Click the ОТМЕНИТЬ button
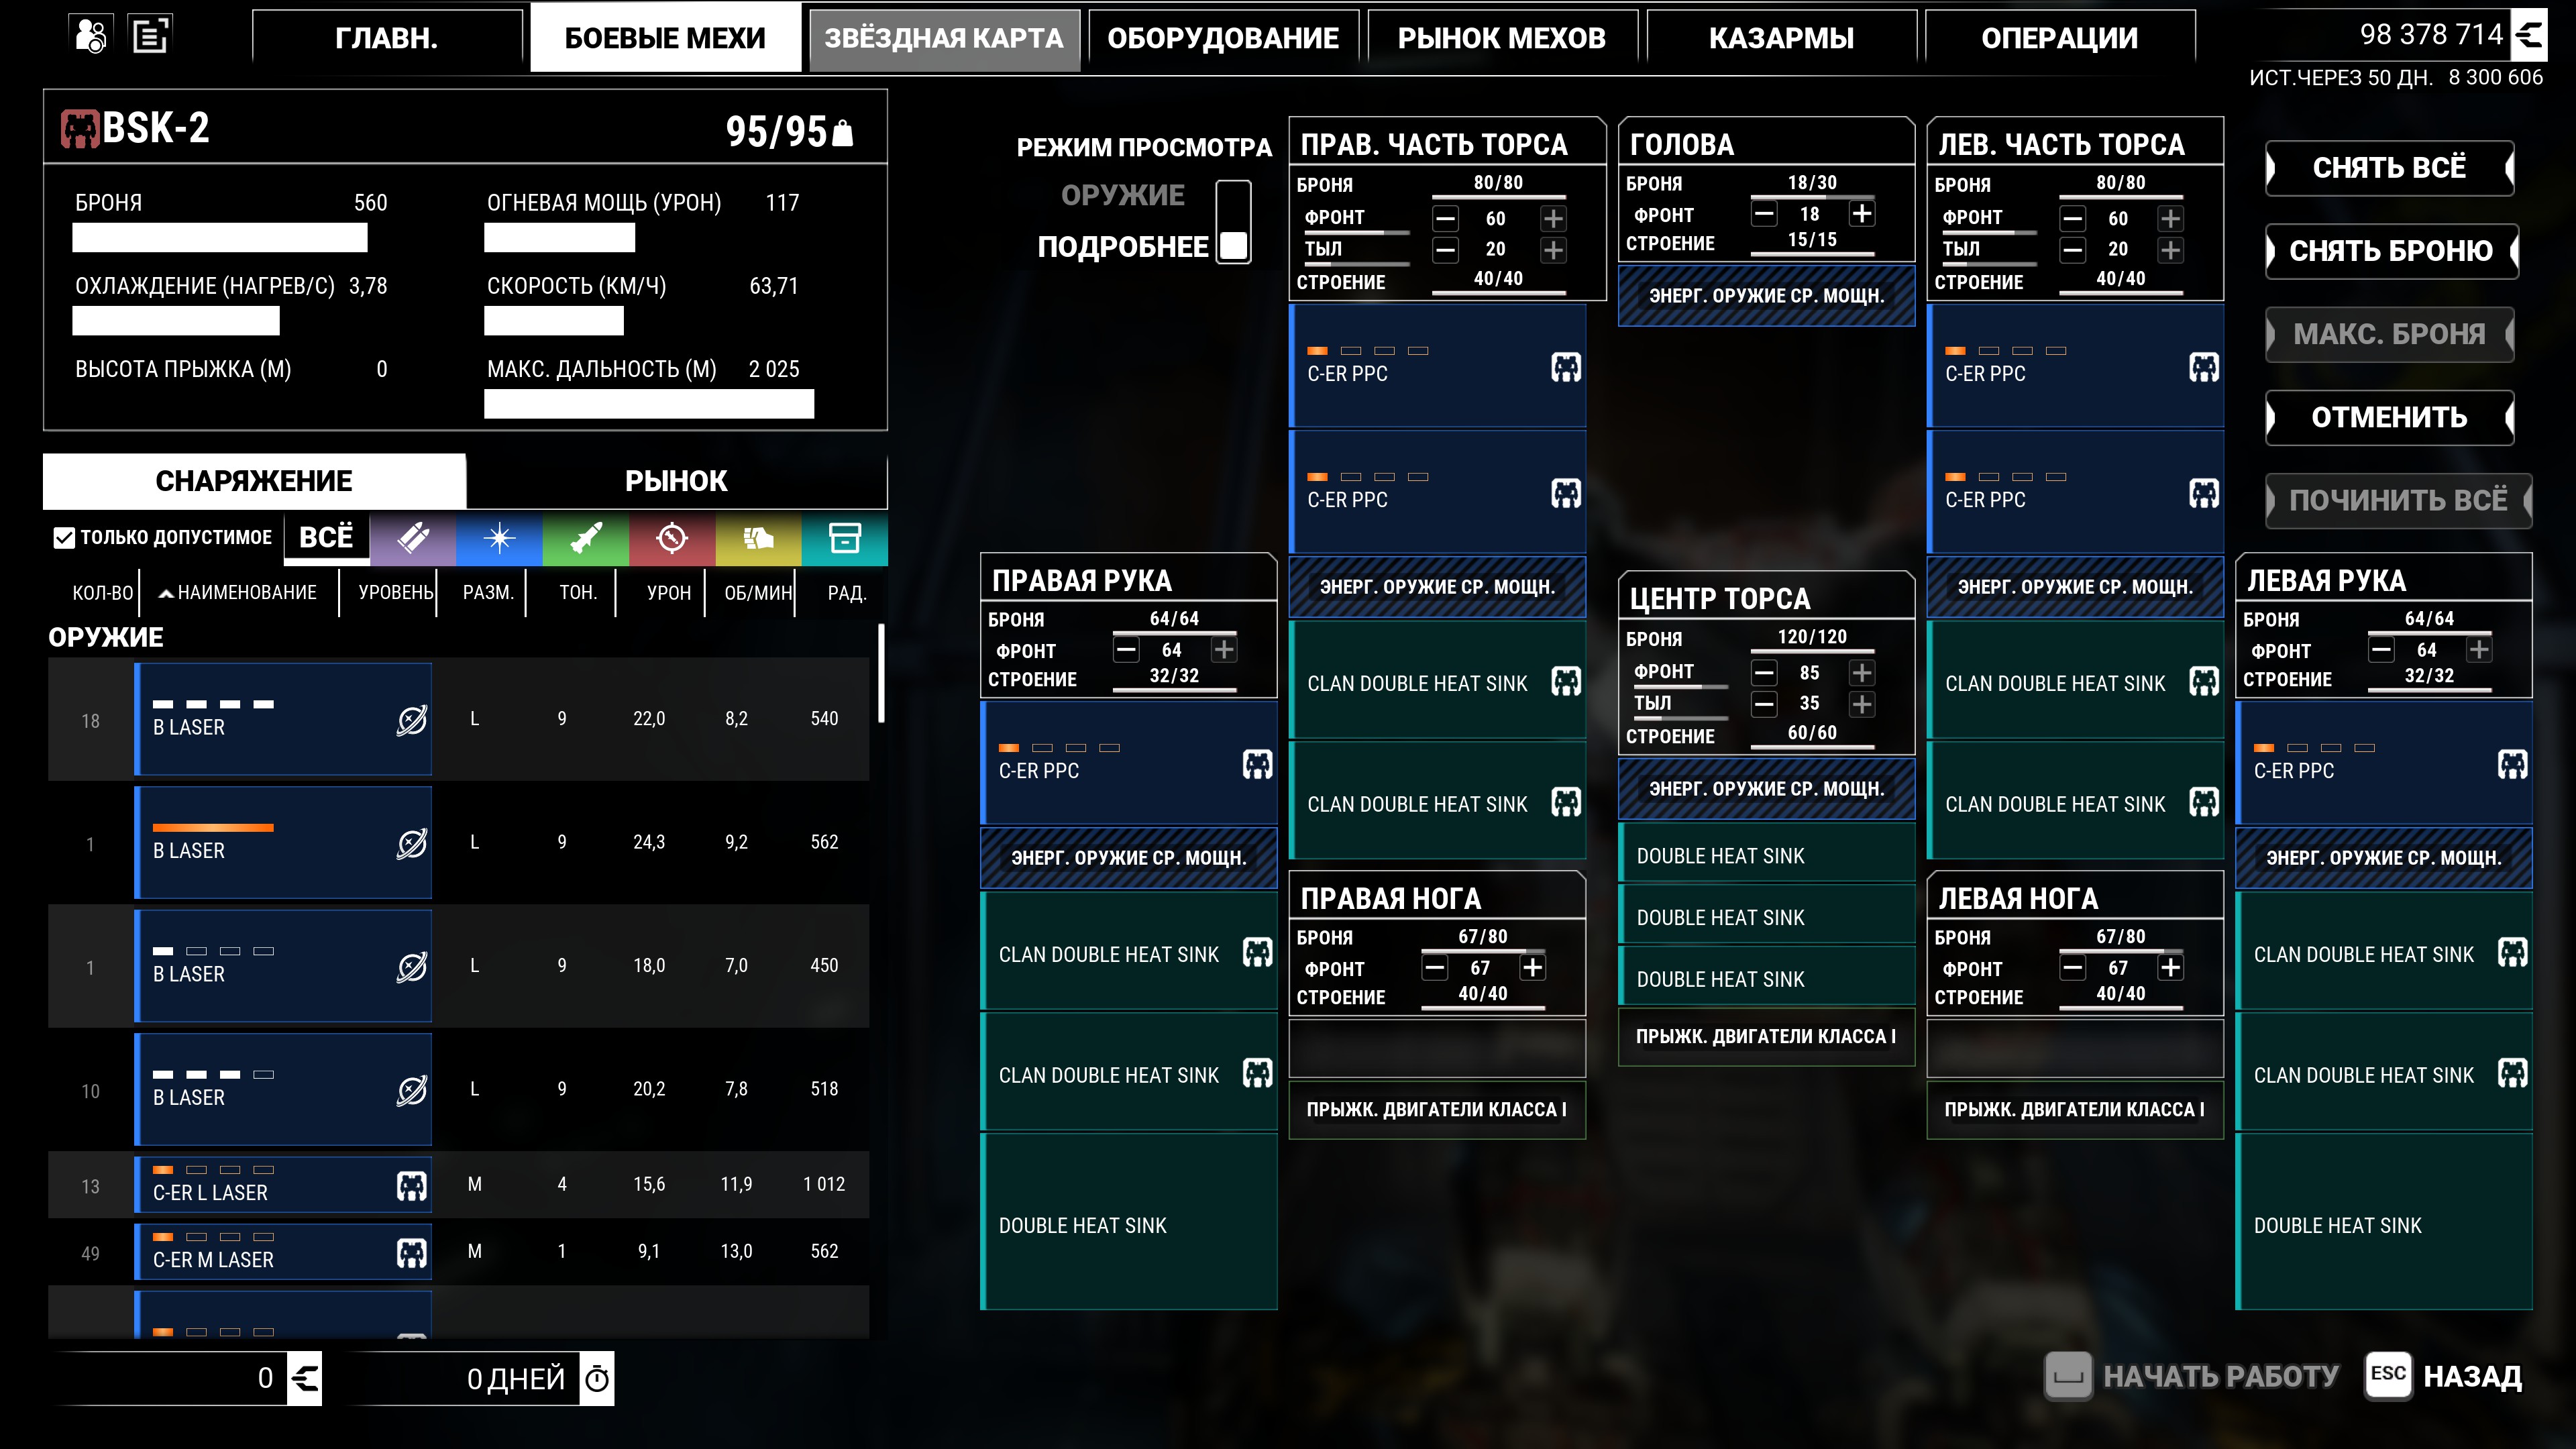2576x1449 pixels. point(2389,417)
